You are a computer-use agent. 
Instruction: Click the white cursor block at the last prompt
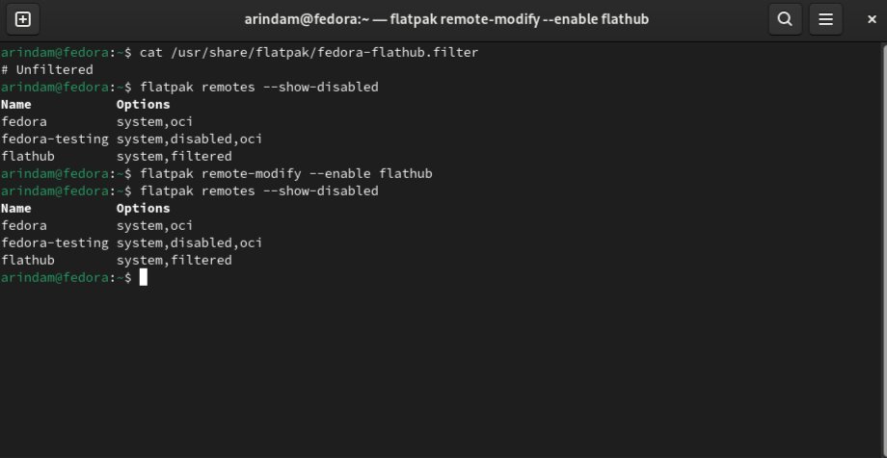pyautogui.click(x=144, y=277)
